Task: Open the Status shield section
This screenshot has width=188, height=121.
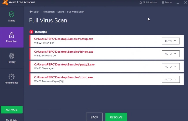Action: pyautogui.click(x=12, y=17)
